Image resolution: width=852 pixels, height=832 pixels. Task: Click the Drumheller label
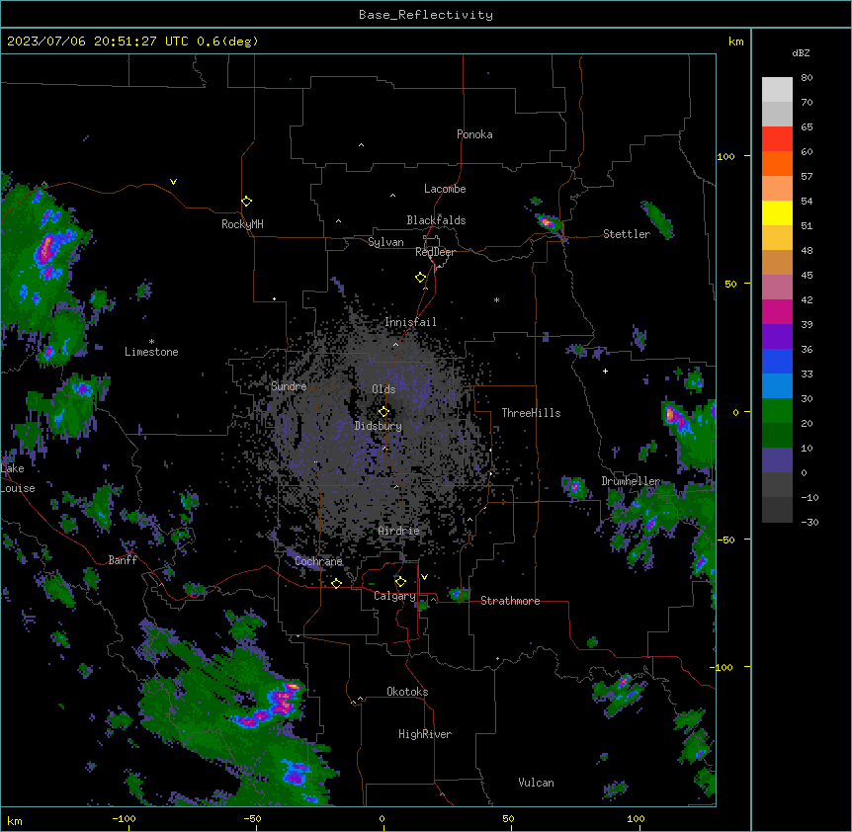pyautogui.click(x=631, y=481)
